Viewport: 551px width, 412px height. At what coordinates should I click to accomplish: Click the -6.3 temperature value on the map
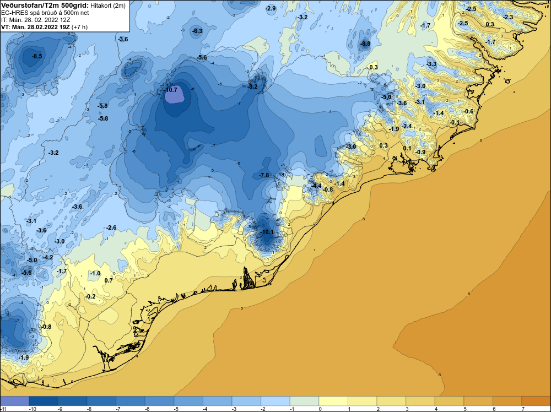(197, 31)
